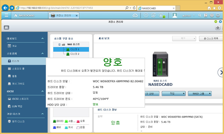The height and width of the screenshot is (134, 224).
Task: Collapse the NAS 호스트 tree node
Action: (x=60, y=44)
